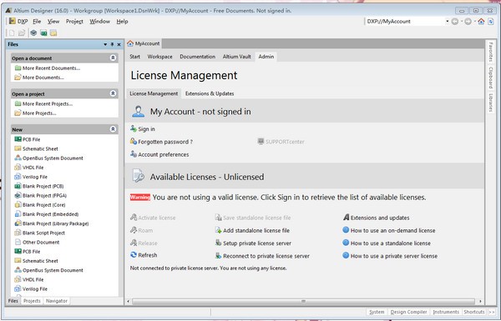Screen dimensions: 501x321
Task: Click the Add standalone license file icon
Action: (x=218, y=230)
